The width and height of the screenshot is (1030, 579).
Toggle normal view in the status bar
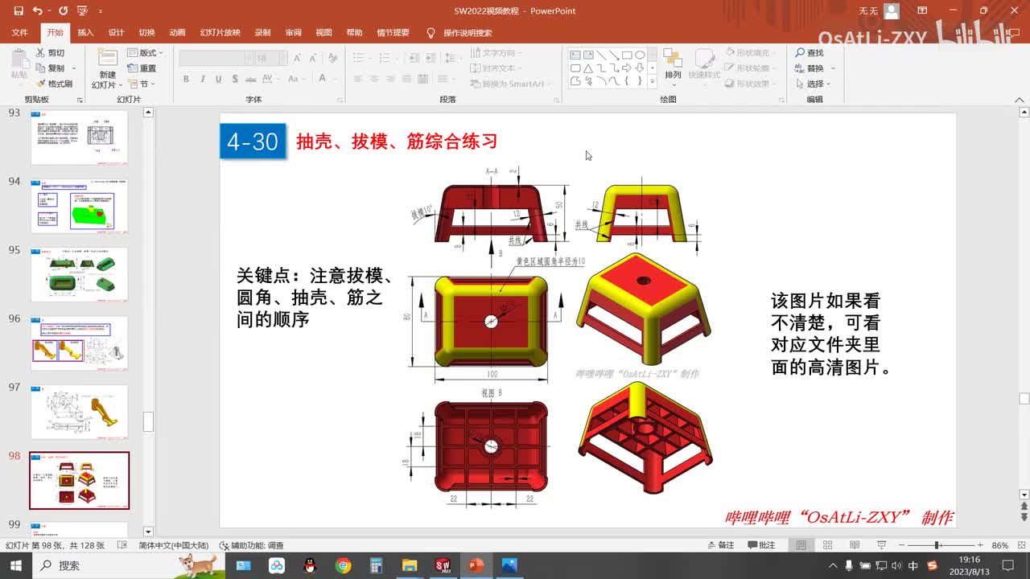tap(801, 545)
